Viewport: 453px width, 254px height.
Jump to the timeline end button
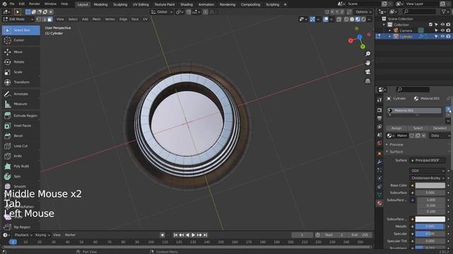[205, 235]
